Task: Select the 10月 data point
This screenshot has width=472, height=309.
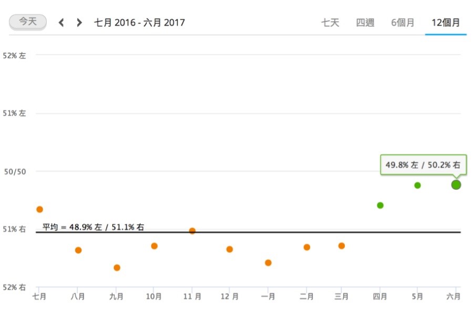Action: [x=155, y=246]
